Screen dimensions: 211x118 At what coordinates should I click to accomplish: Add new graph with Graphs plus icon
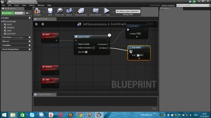pos(30,18)
